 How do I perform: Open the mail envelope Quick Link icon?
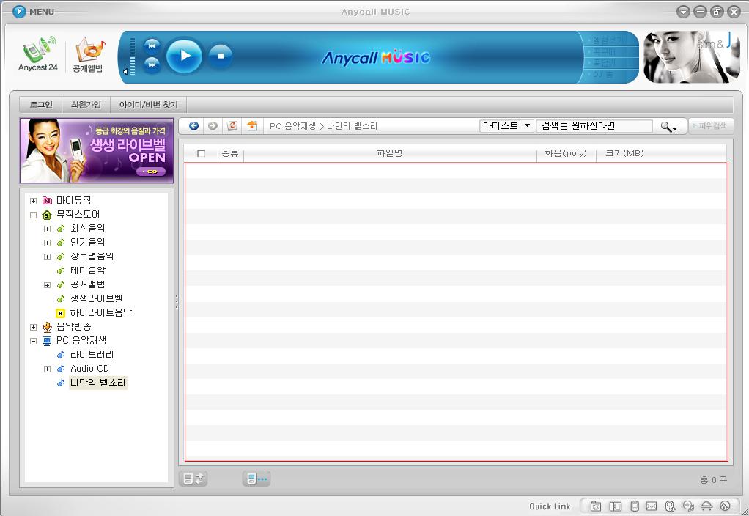coord(651,506)
